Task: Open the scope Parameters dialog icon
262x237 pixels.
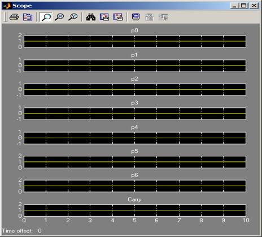Action: point(28,17)
